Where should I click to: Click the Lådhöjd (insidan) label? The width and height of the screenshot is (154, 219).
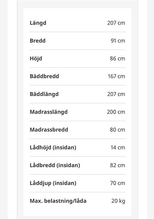point(53,148)
